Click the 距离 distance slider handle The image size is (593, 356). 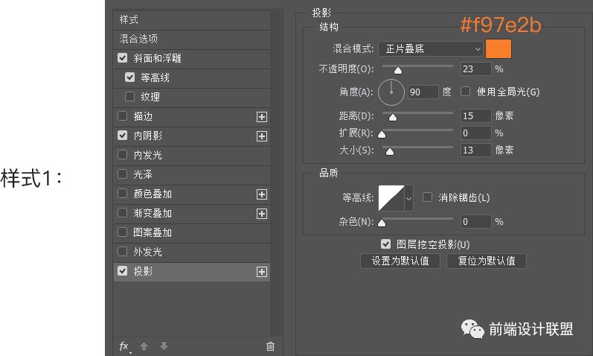pyautogui.click(x=393, y=118)
